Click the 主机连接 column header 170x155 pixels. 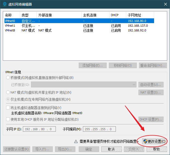95,15
